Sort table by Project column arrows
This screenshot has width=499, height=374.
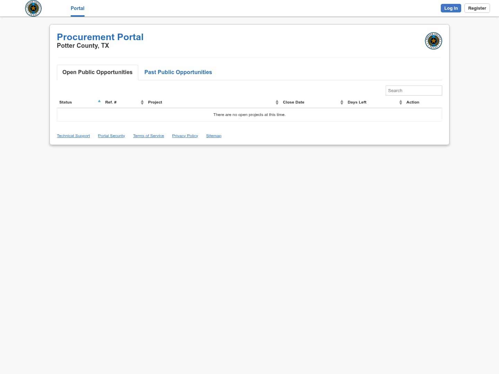pos(277,102)
